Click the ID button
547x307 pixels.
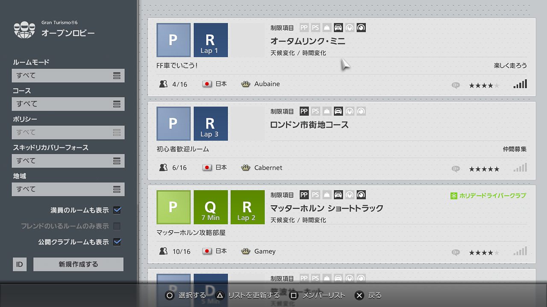pyautogui.click(x=20, y=264)
